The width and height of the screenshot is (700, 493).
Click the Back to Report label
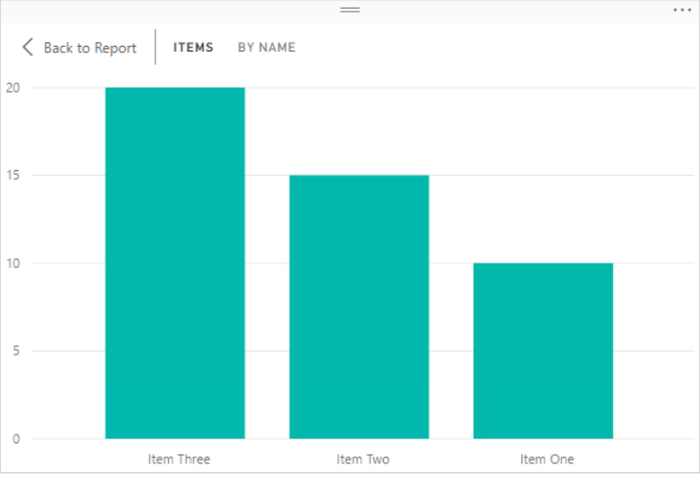coord(90,48)
